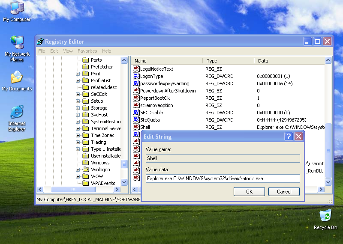
Task: Click the greyed Value name field
Action: (223, 158)
